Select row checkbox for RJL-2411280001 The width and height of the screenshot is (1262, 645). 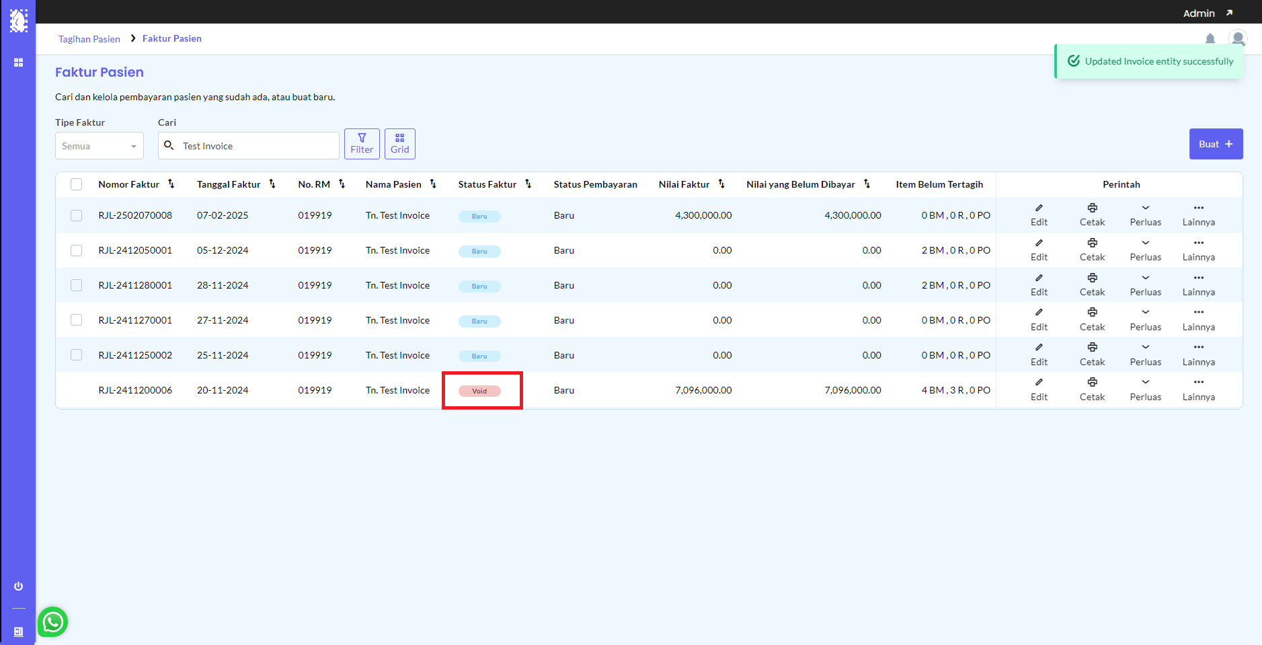point(77,285)
